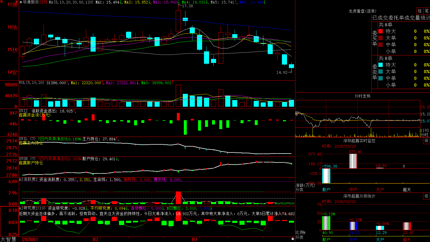Toggle the 日线 period label
Viewport: 430px width, 242px height.
click(43, 2)
